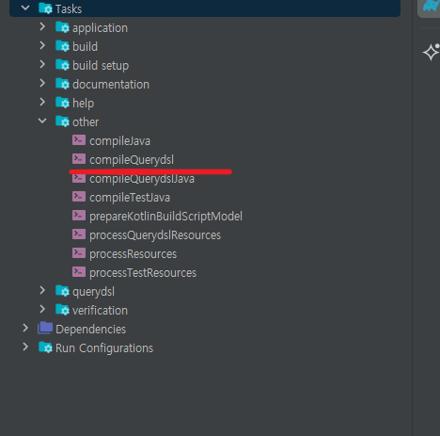
Task: Select the querydsl group label
Action: 93,292
